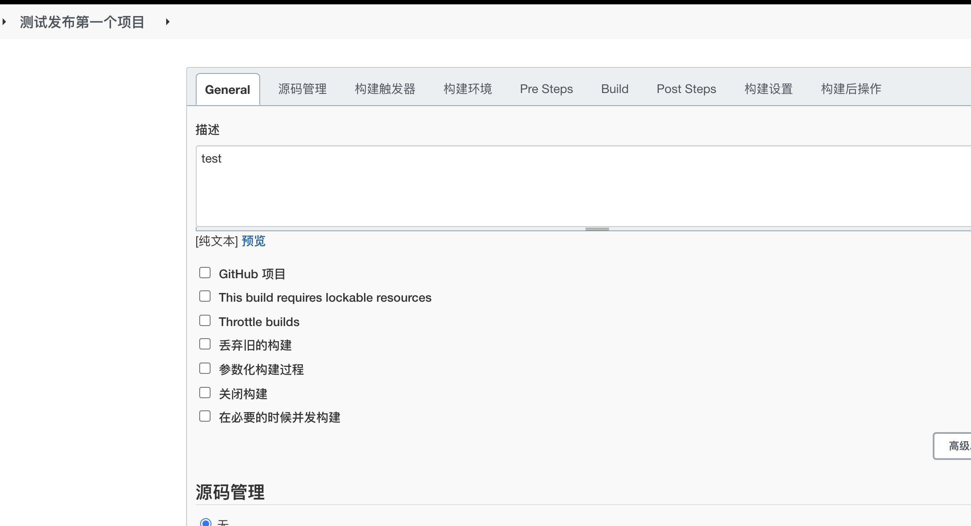The width and height of the screenshot is (971, 526).
Task: Open the Pre Steps tab
Action: (546, 89)
